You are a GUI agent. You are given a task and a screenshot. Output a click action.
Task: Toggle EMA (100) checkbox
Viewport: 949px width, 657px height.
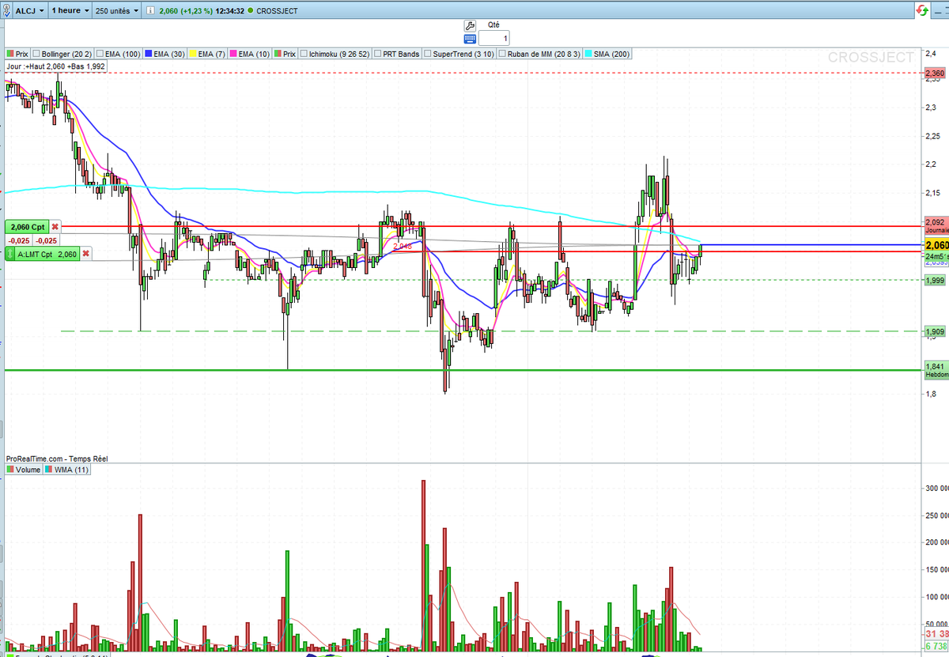pos(98,54)
